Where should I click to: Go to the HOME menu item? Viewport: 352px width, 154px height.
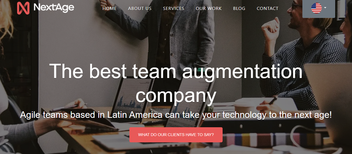109,9
